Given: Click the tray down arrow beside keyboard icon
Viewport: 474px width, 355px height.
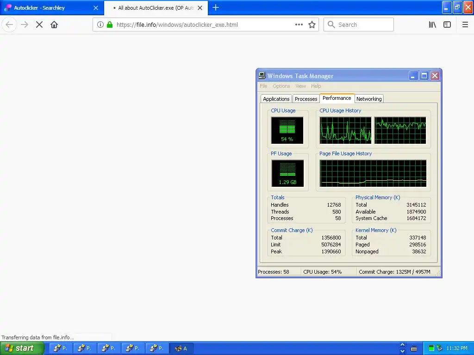Looking at the screenshot, I should pyautogui.click(x=402, y=351).
